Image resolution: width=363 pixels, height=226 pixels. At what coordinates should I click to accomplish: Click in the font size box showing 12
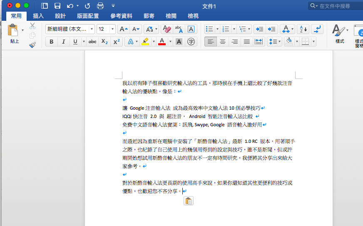tap(103, 29)
